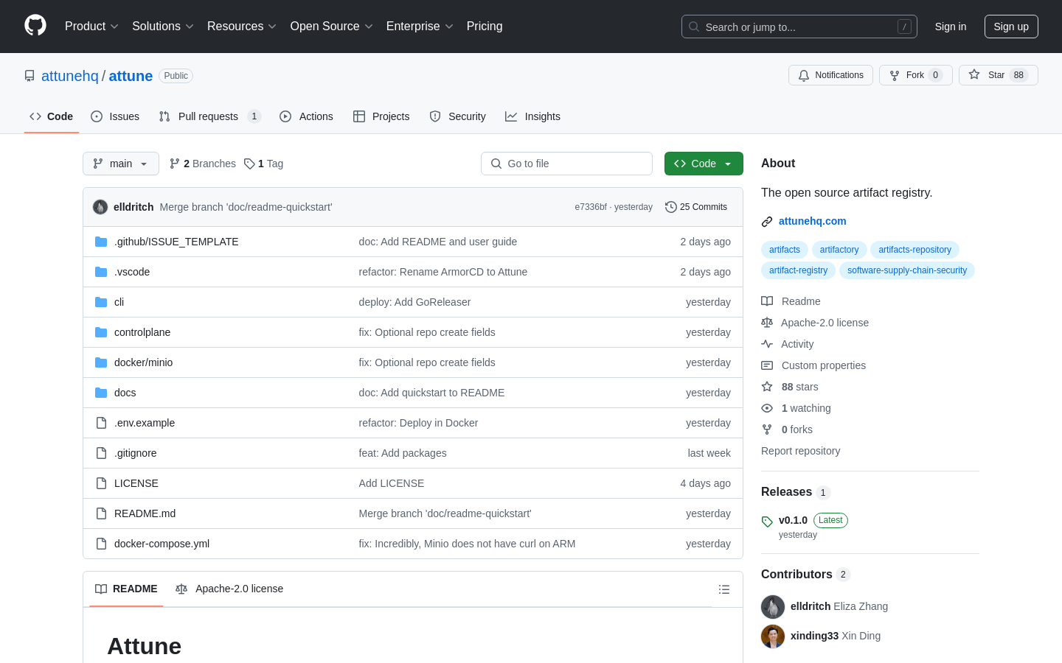Screen dimensions: 1062x663
Task: Click the file icon for docker-compose.yml
Action: pyautogui.click(x=101, y=544)
